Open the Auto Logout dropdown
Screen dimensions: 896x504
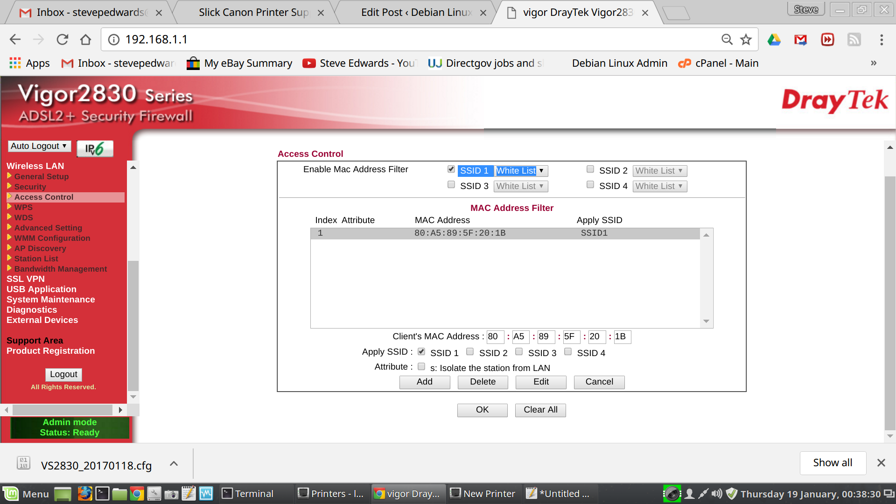(x=39, y=146)
